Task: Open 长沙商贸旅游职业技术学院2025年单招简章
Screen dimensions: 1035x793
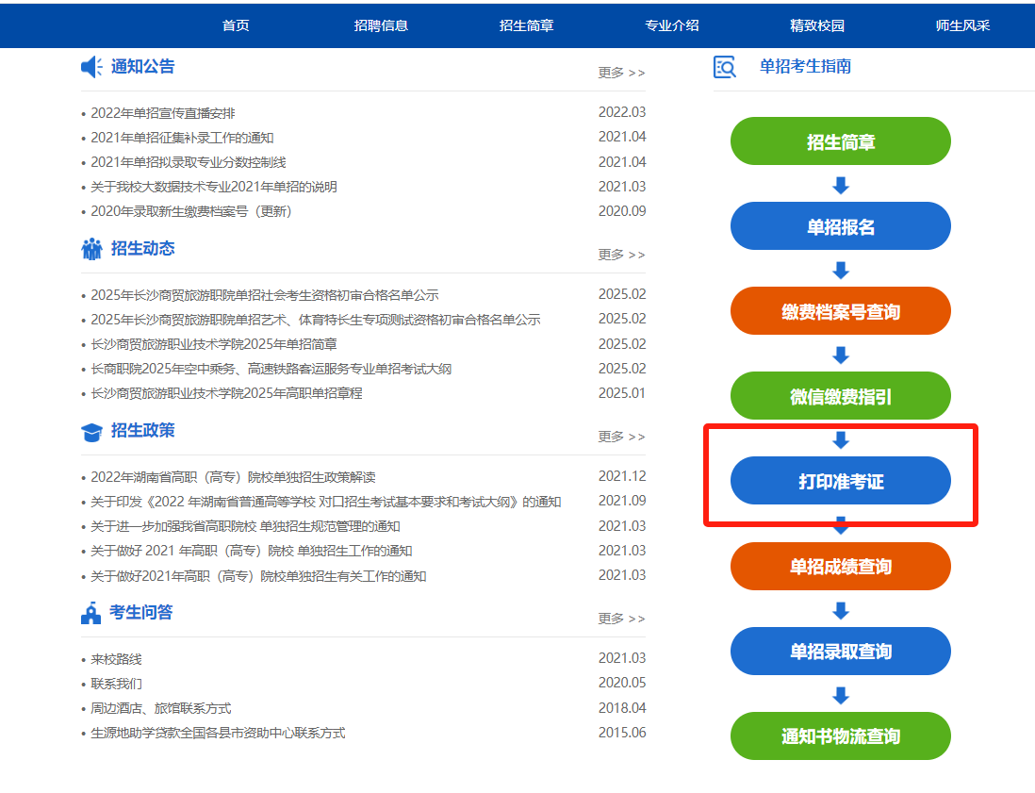Action: pos(214,344)
